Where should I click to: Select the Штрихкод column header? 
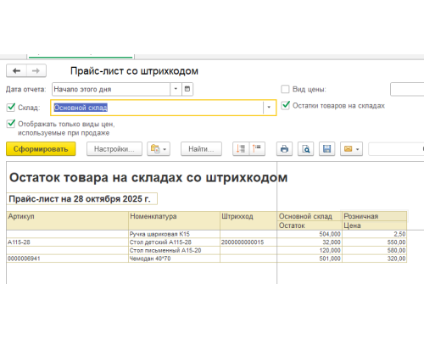coord(248,220)
